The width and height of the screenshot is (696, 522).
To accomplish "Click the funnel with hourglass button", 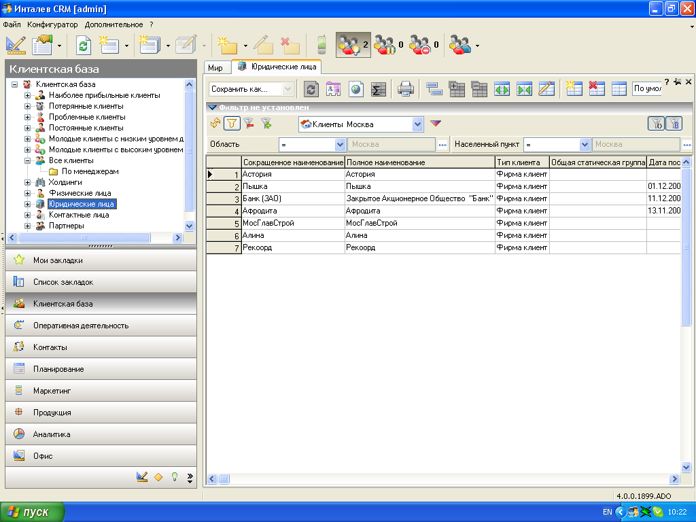I will [674, 124].
